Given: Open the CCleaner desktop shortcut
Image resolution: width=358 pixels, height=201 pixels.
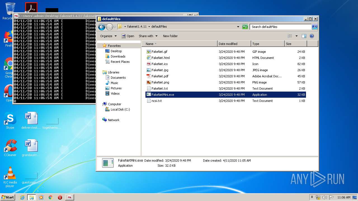Looking at the screenshot, I should click(x=10, y=148).
